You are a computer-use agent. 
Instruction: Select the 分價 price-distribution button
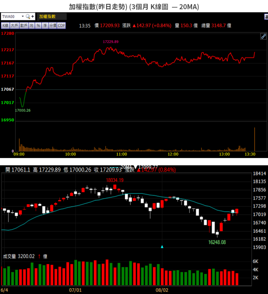pyautogui.click(x=53, y=25)
